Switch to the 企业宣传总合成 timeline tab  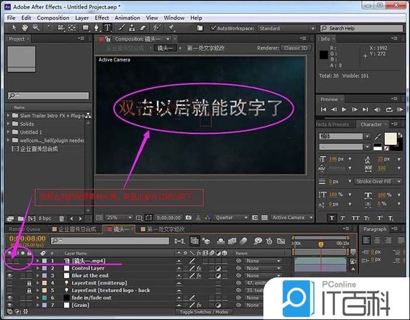77,229
